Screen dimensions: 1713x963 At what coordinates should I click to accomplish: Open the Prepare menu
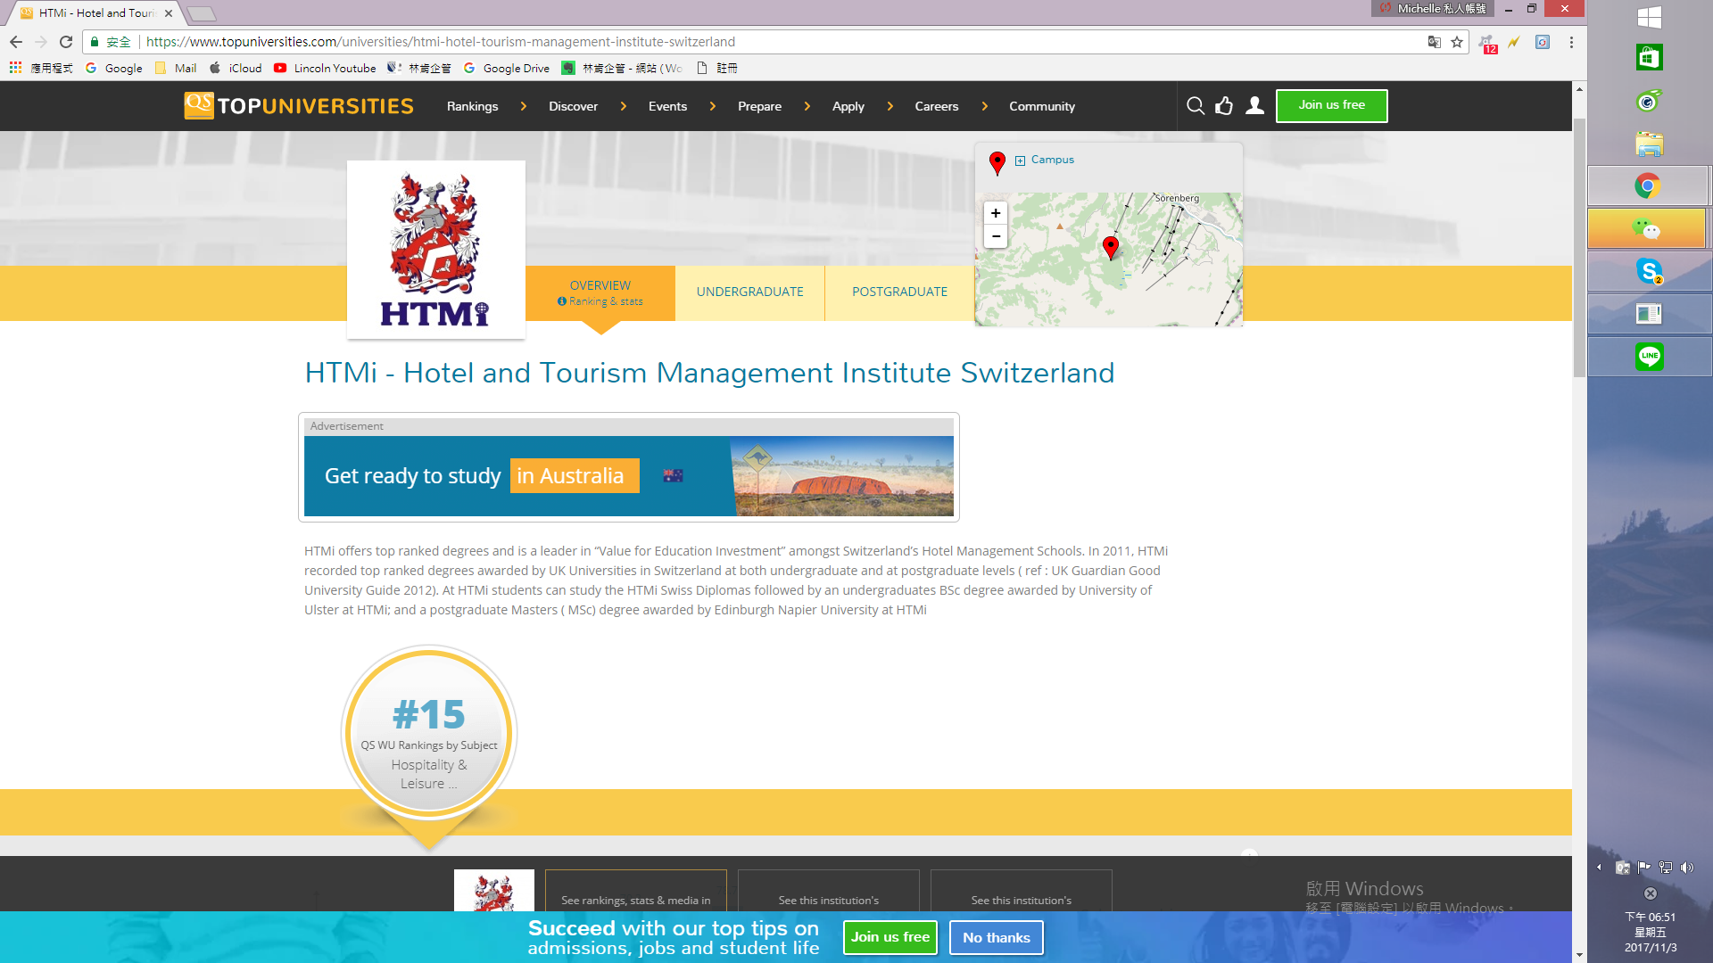point(759,106)
